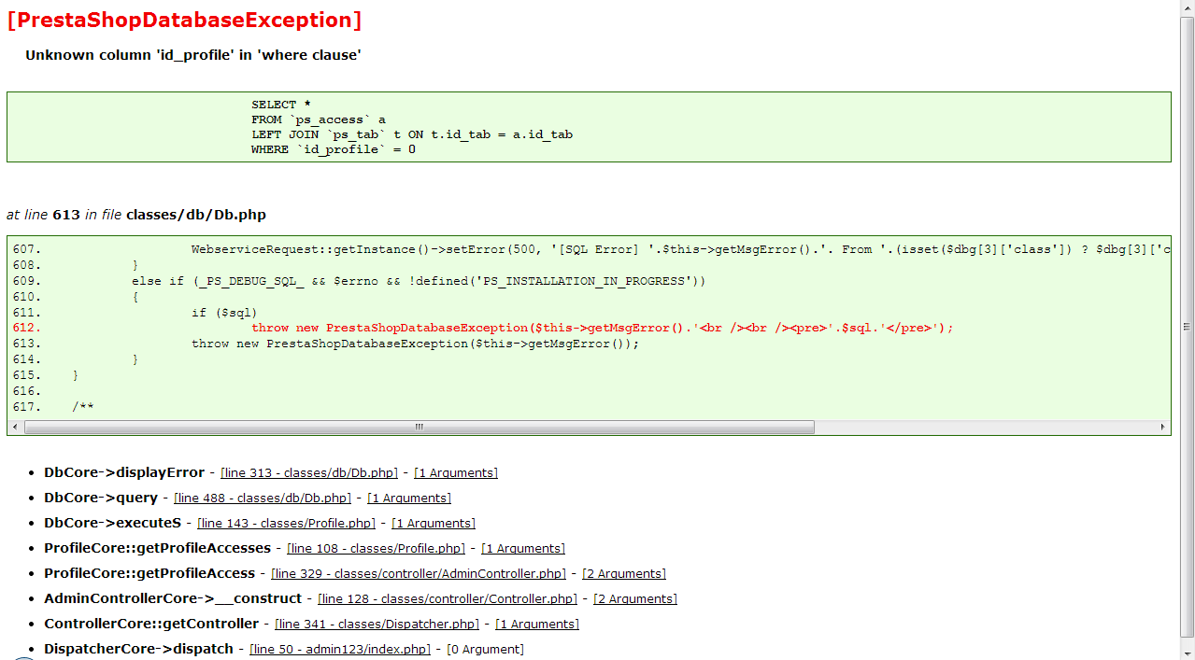1195x660 pixels.
Task: Show 2 Arguments for AdminControllerCore->__construct
Action: [635, 599]
